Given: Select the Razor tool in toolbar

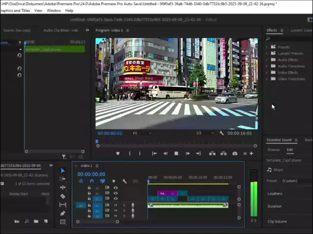Looking at the screenshot, I should [x=62, y=196].
